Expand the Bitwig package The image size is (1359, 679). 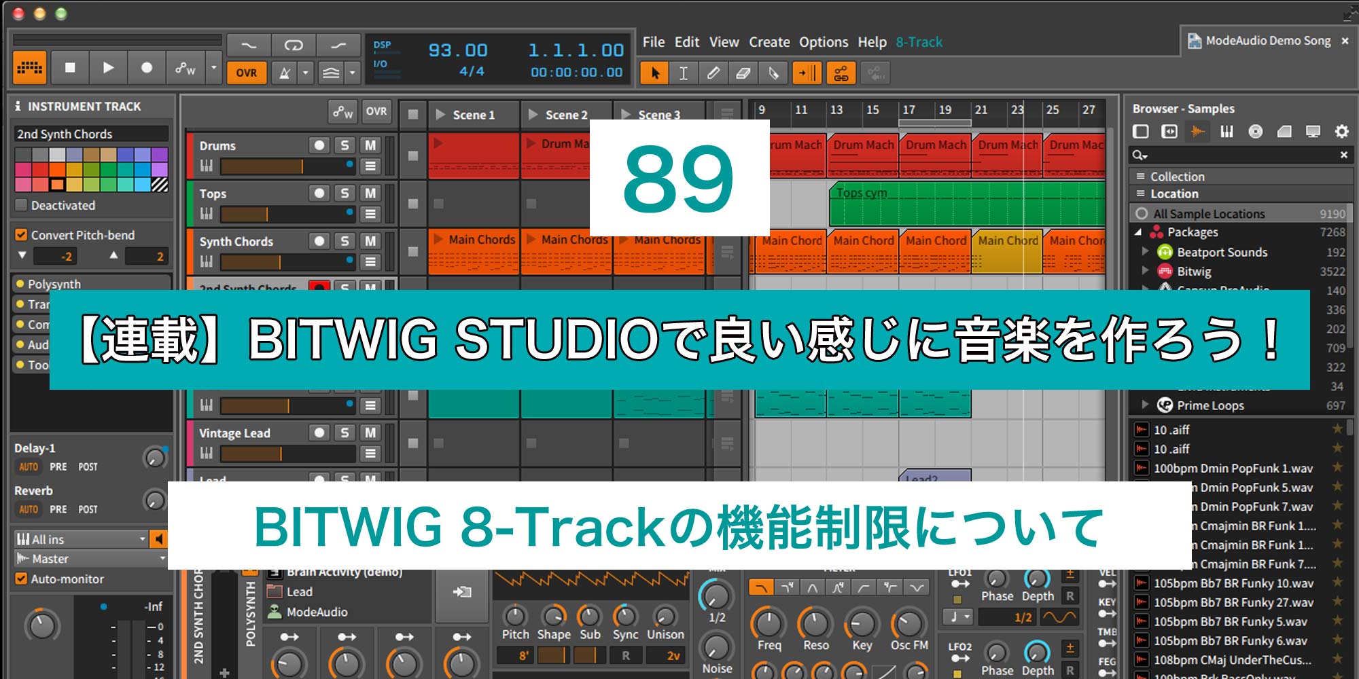[x=1145, y=271]
